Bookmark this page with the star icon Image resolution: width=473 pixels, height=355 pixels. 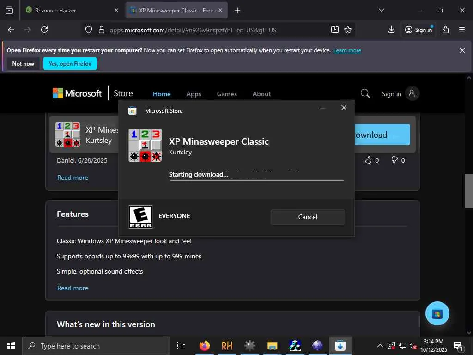(x=348, y=30)
